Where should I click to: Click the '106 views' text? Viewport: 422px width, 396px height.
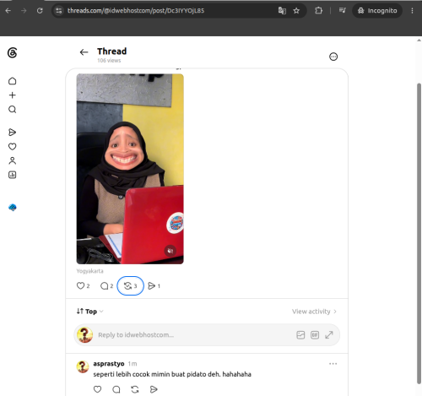tap(109, 61)
